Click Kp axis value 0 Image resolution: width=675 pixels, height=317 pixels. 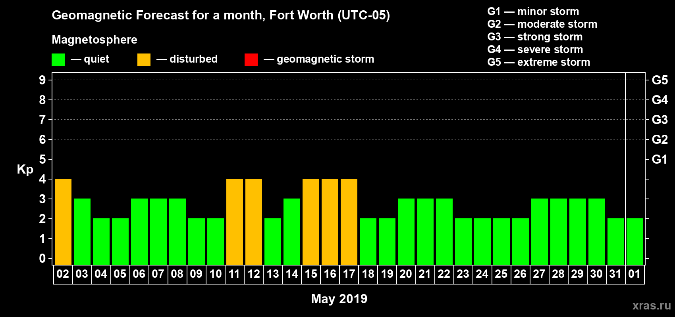pyautogui.click(x=42, y=258)
